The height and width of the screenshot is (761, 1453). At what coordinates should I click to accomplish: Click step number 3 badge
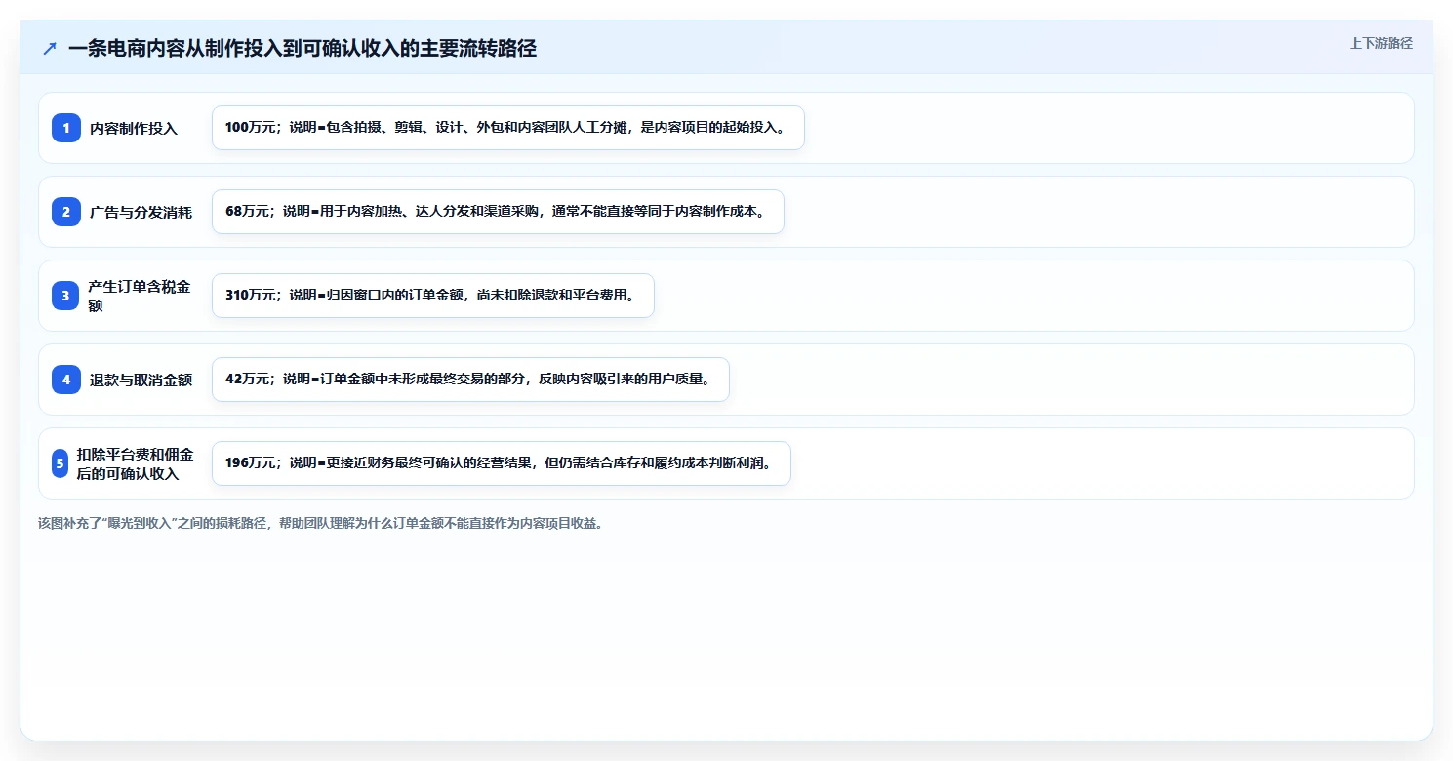[66, 296]
